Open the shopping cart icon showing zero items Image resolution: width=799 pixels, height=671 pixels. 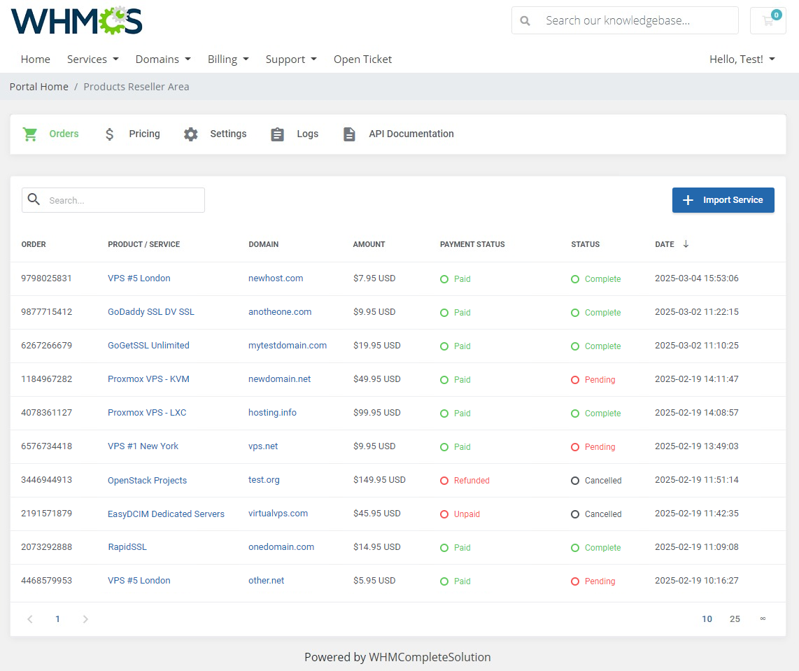pos(768,20)
